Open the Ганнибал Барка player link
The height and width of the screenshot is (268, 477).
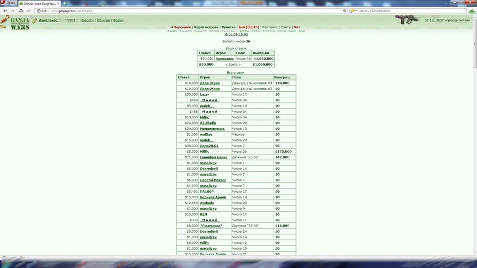coord(213,157)
